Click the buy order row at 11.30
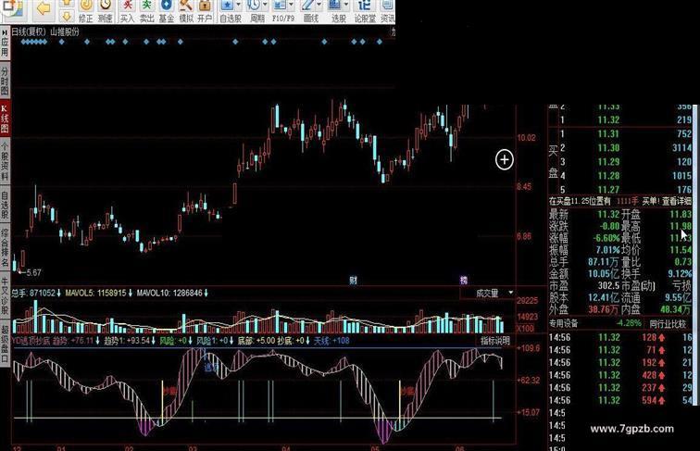The width and height of the screenshot is (700, 451). 624,148
